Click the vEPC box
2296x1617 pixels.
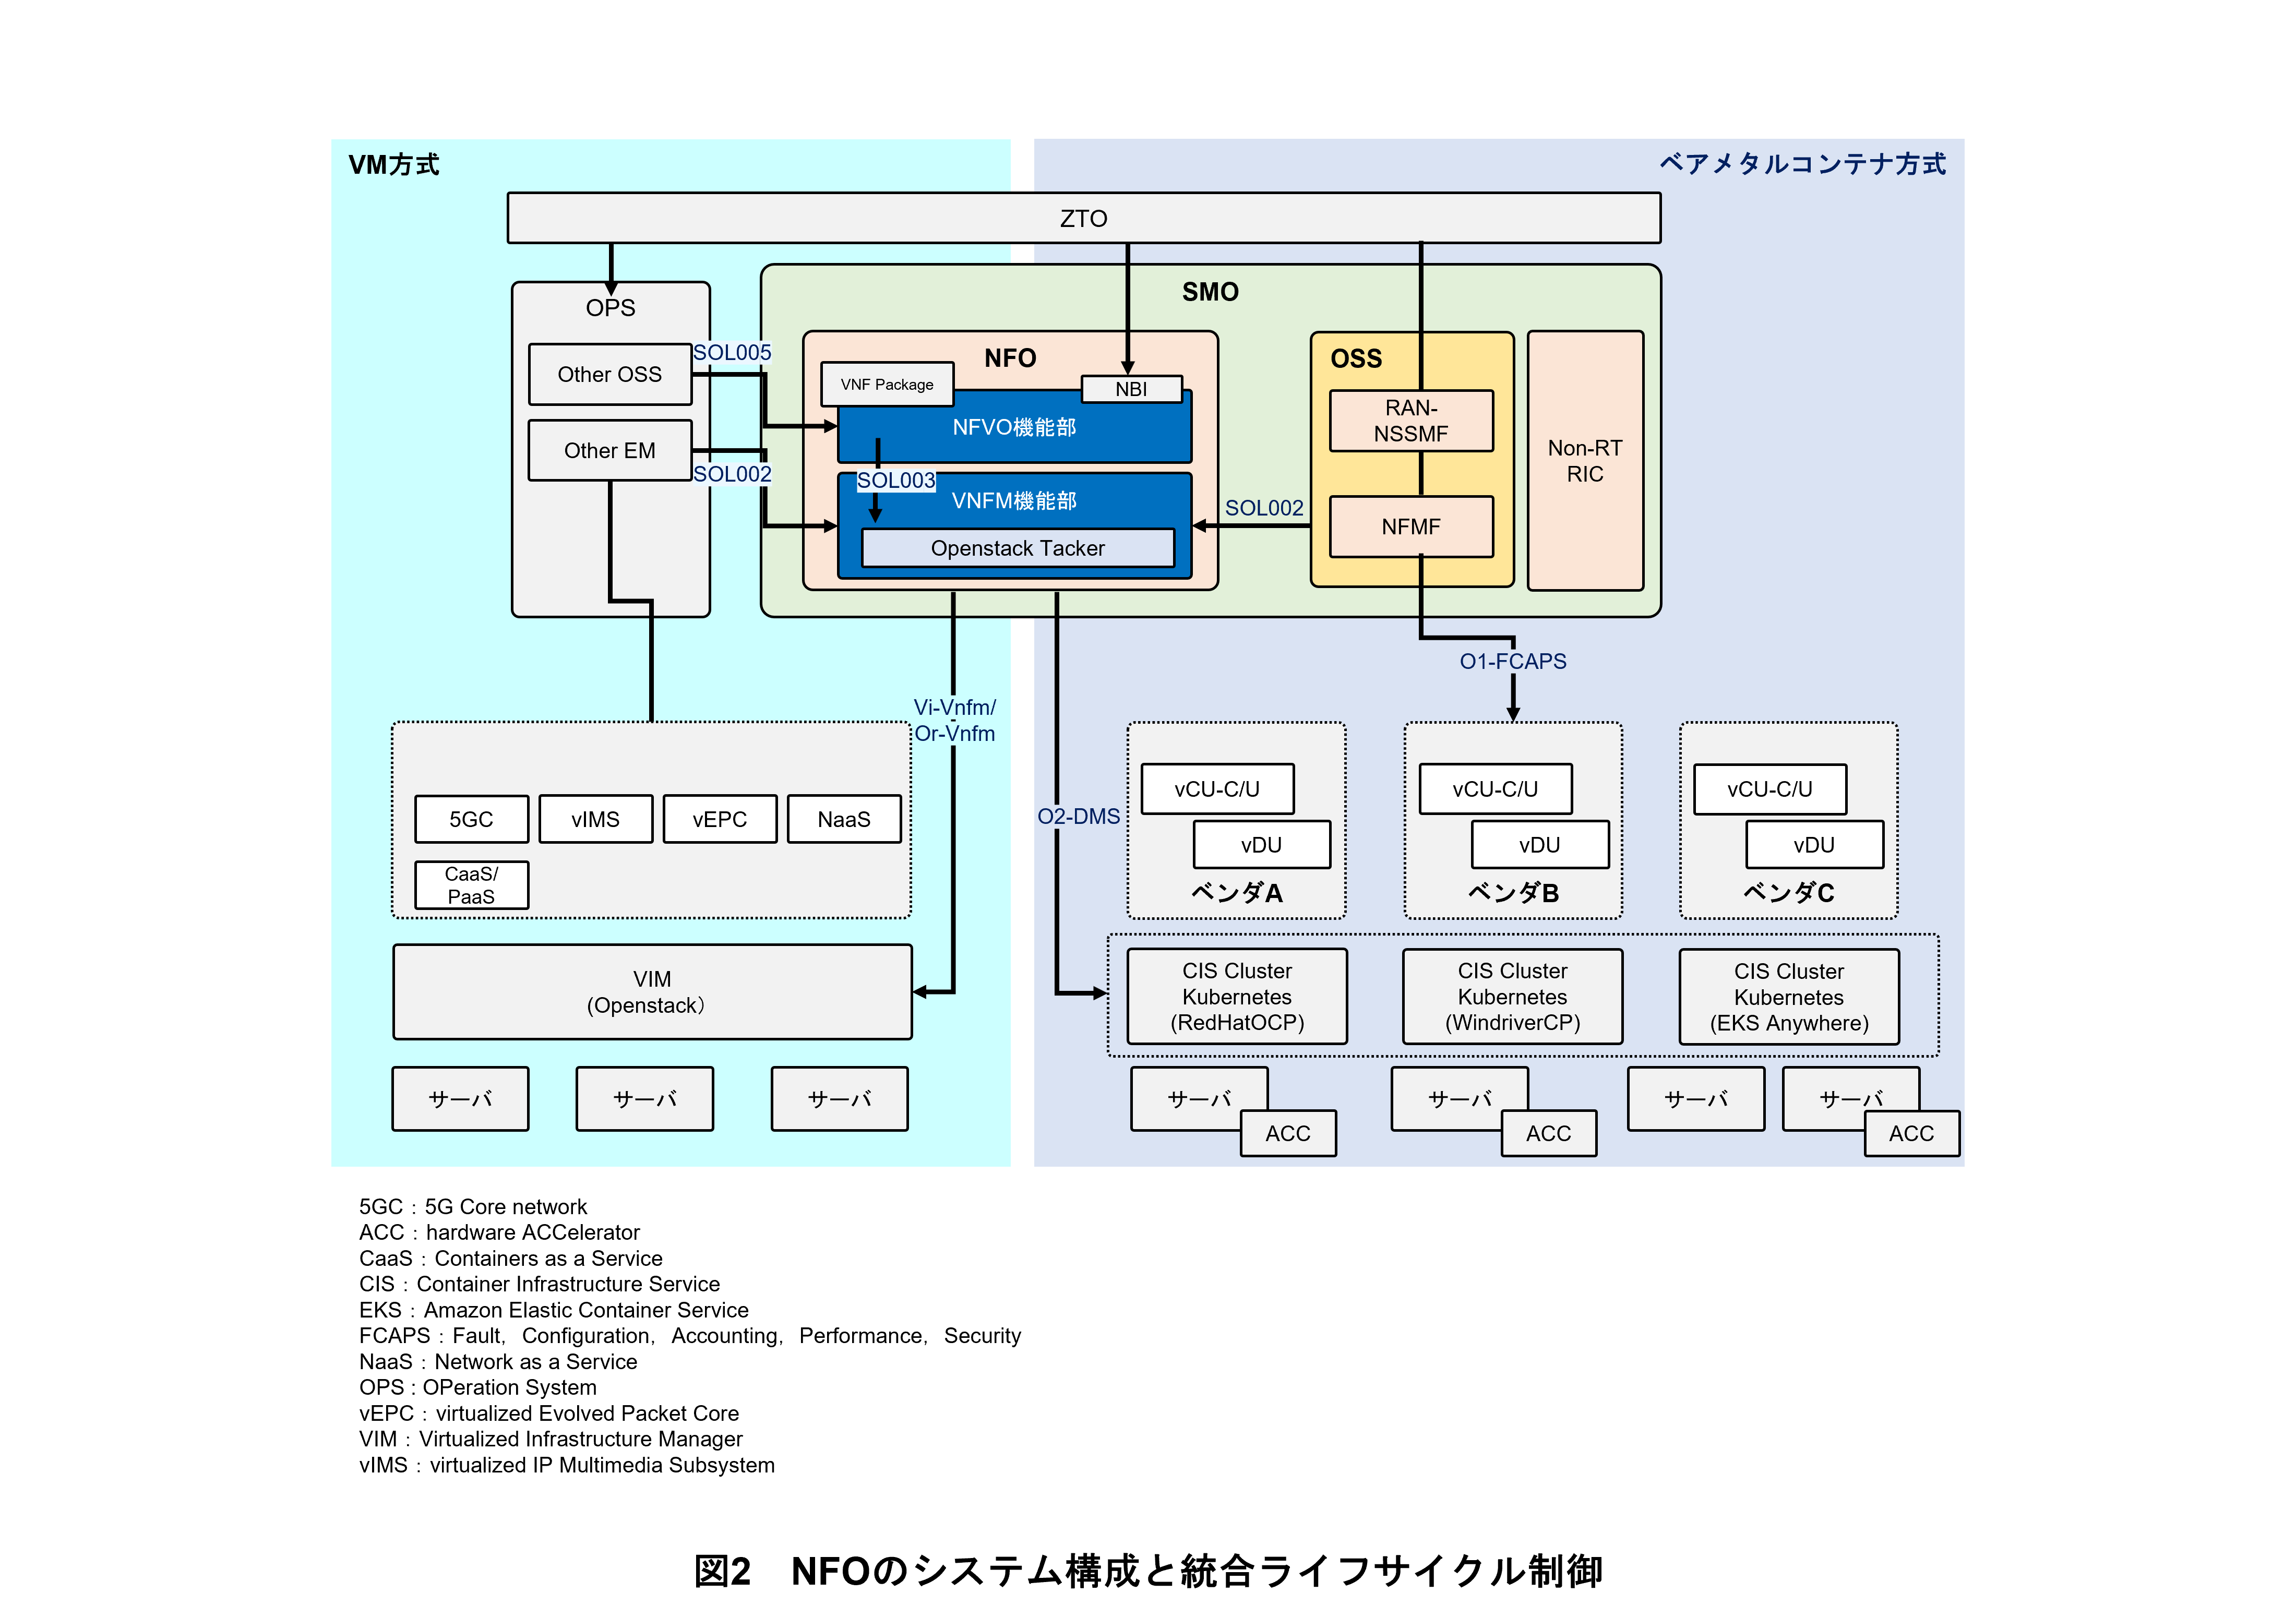(x=719, y=819)
